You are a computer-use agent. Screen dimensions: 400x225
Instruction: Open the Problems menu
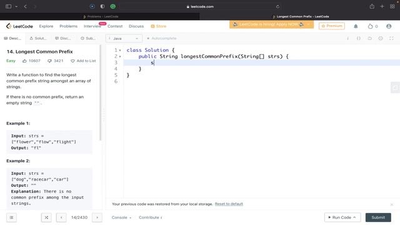point(68,26)
